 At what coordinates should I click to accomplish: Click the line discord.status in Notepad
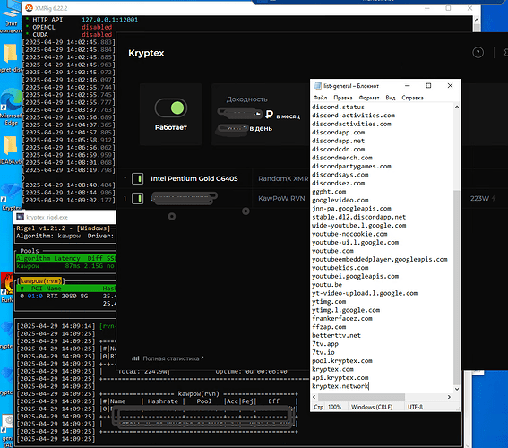pos(339,107)
